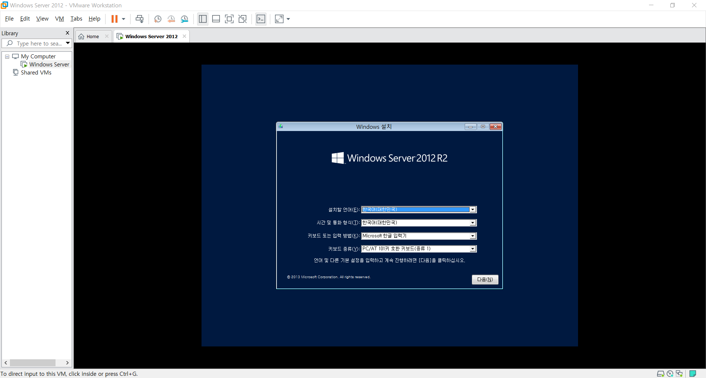Click the 다음(N) next button

click(485, 279)
